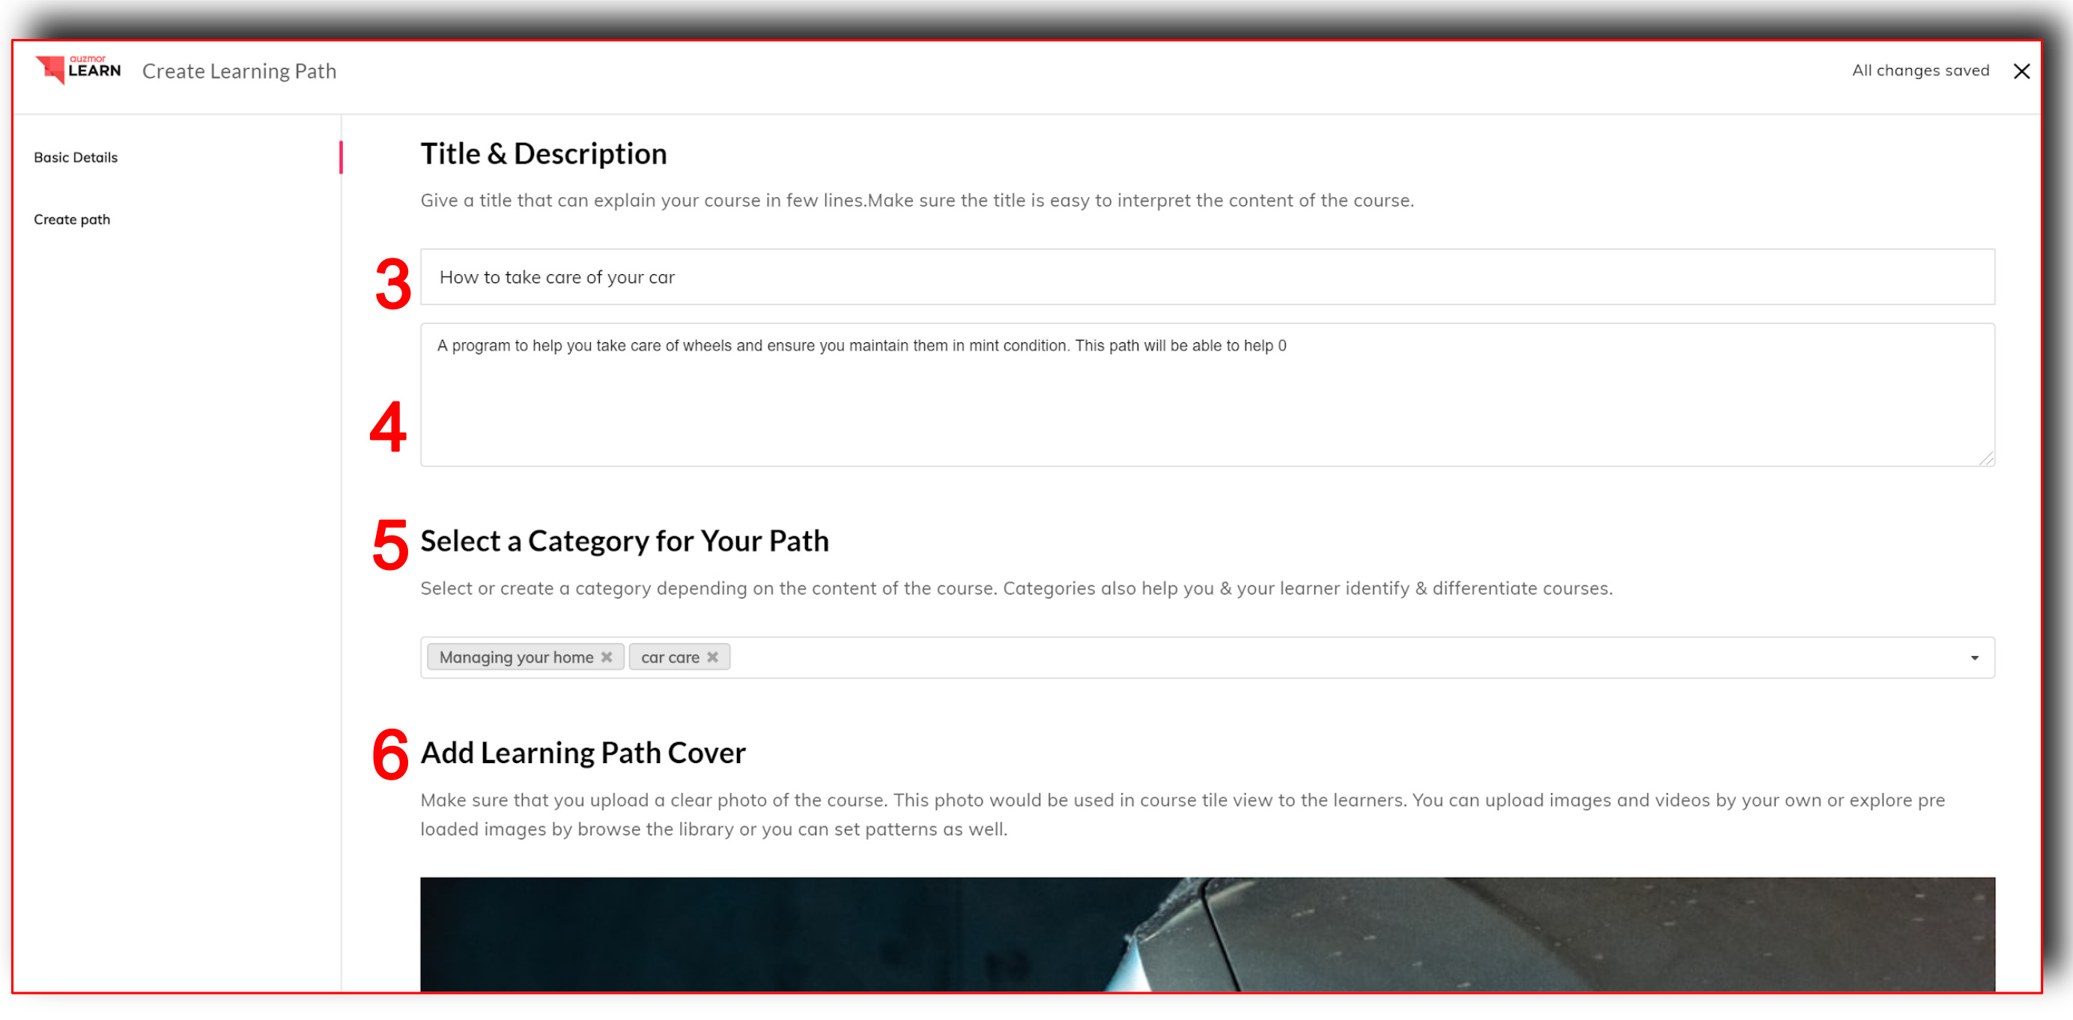Go to the Create path step
The width and height of the screenshot is (2073, 1020).
tap(72, 219)
